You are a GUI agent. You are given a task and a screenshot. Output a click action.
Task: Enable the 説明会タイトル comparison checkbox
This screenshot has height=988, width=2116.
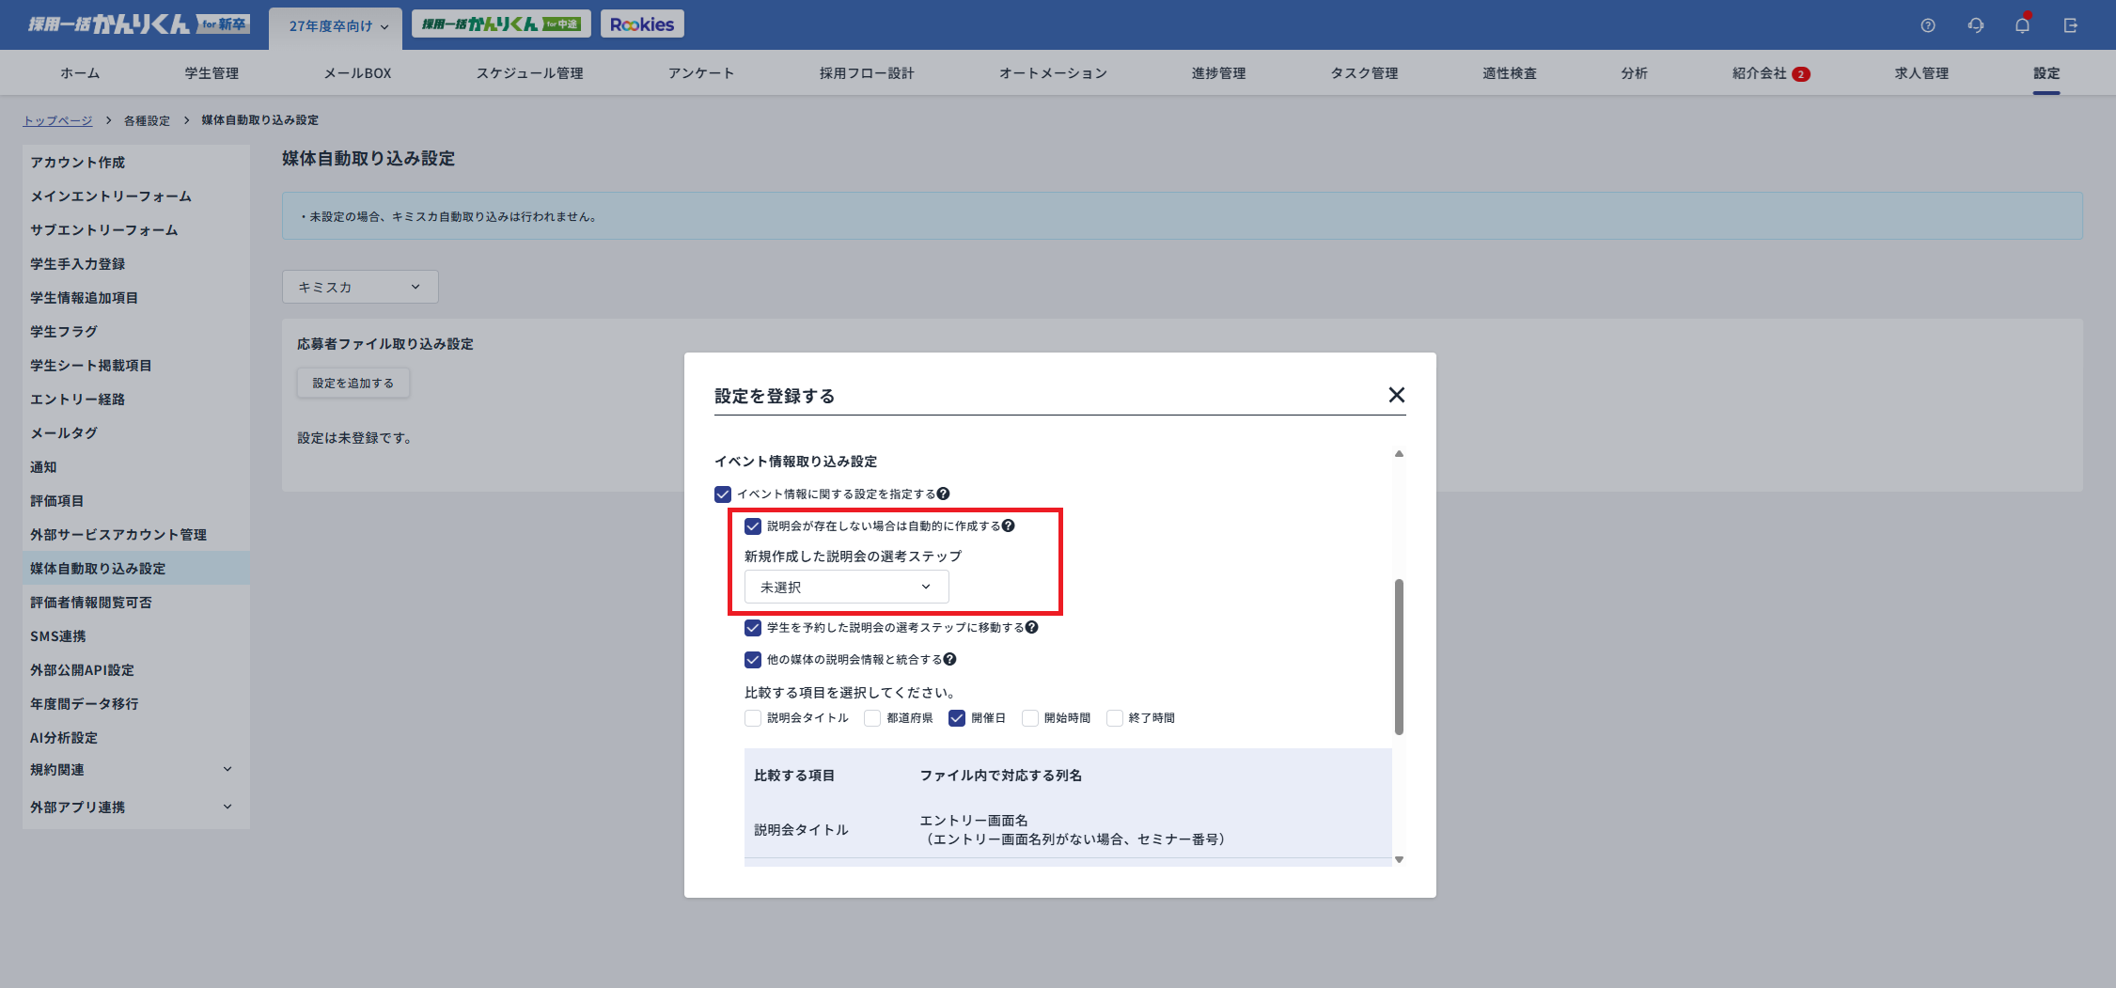752,717
